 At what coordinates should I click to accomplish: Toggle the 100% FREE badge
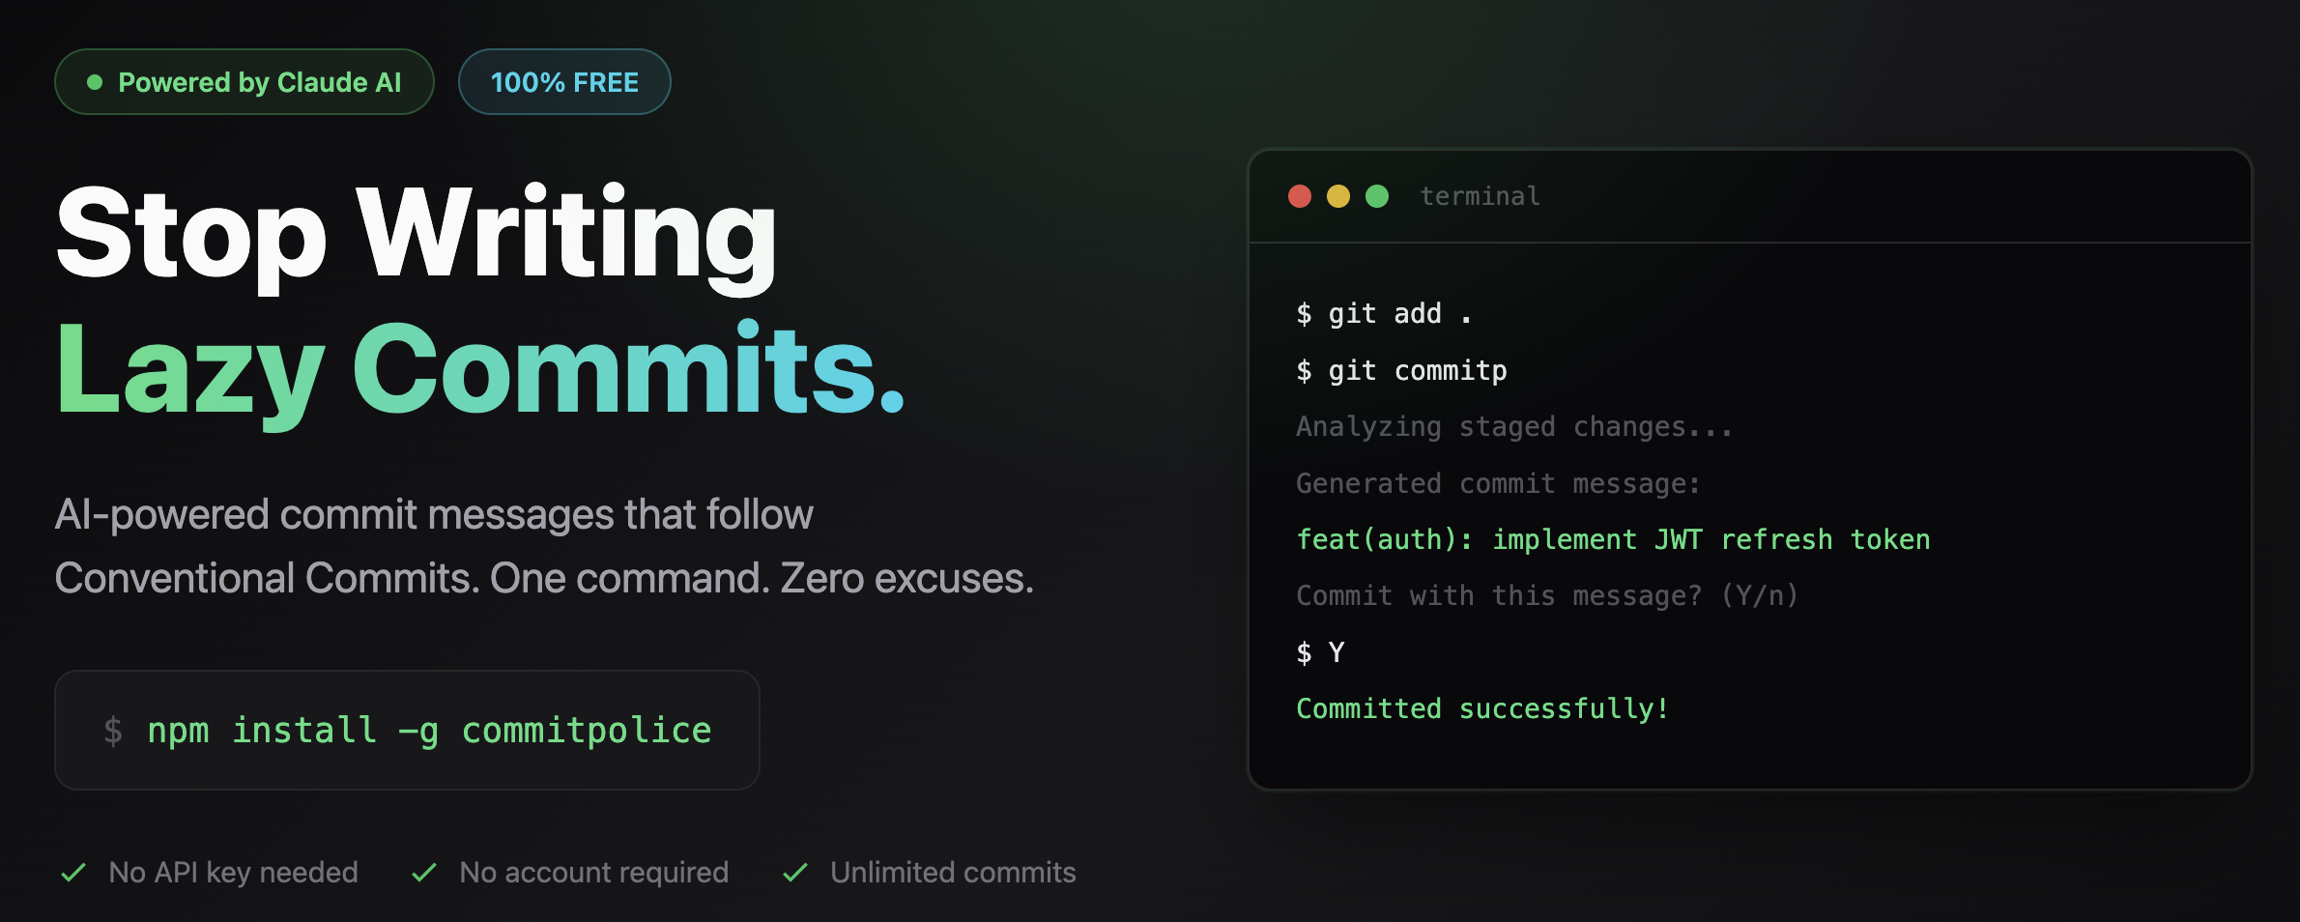(x=564, y=81)
